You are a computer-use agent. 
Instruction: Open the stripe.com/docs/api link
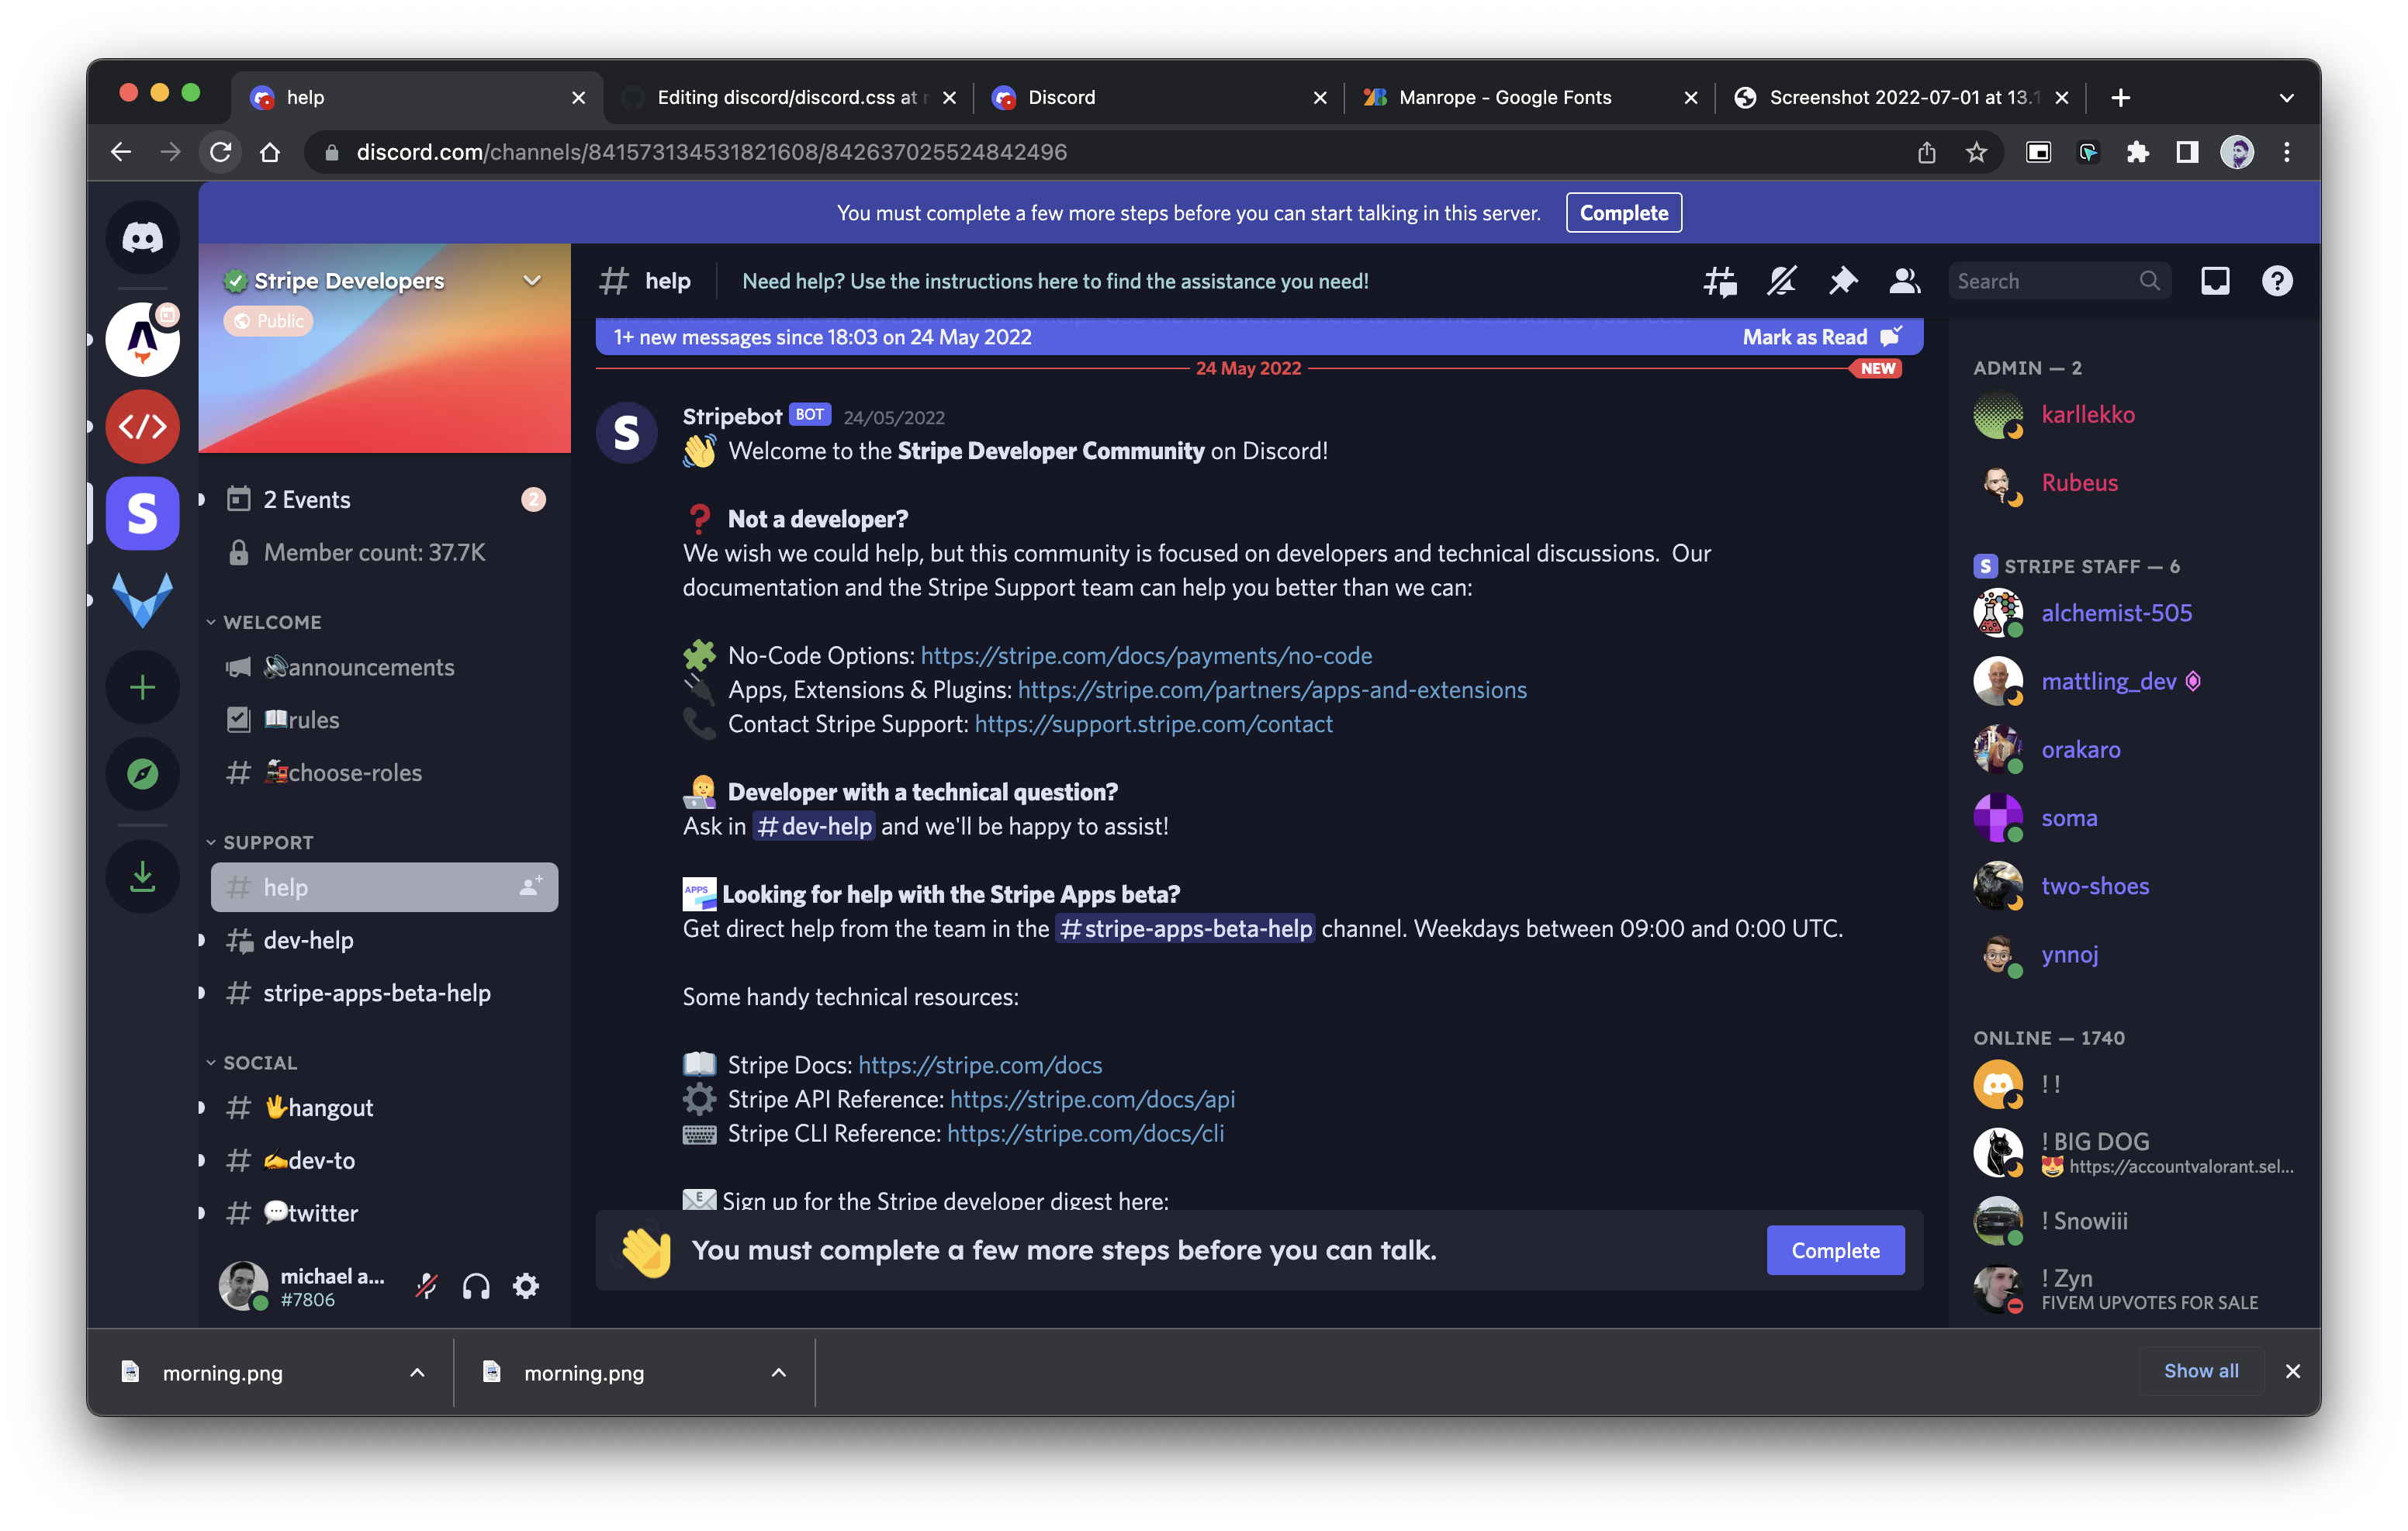click(x=1092, y=1099)
